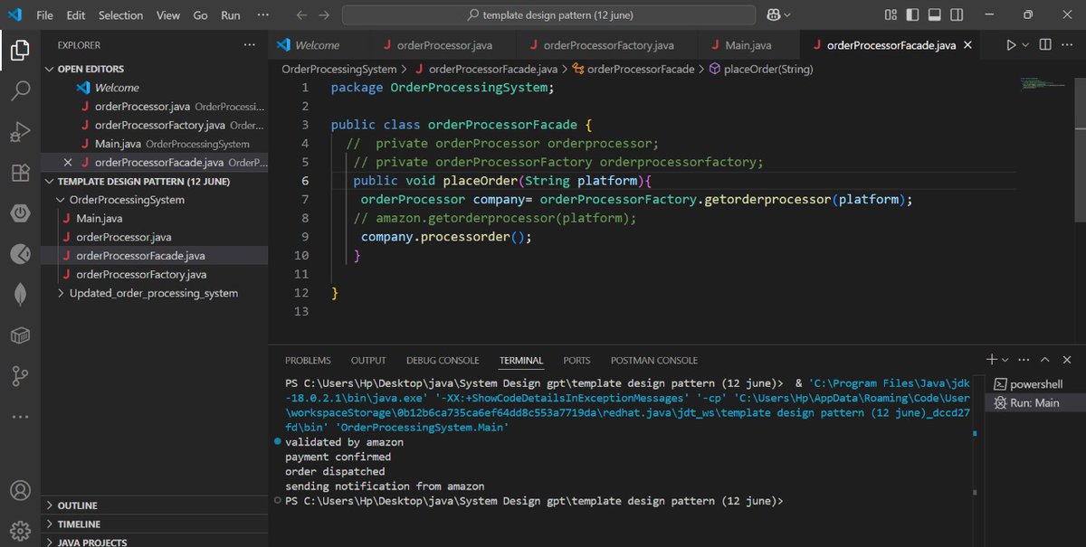This screenshot has width=1086, height=547.
Task: Open the new terminal launch profile dropdown
Action: point(1005,360)
